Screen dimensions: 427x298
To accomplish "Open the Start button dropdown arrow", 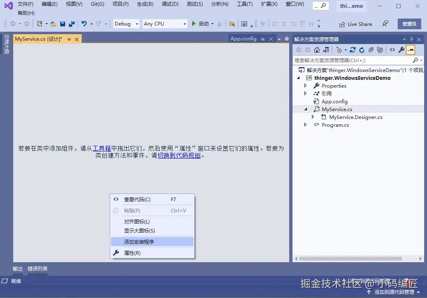I will click(x=212, y=24).
